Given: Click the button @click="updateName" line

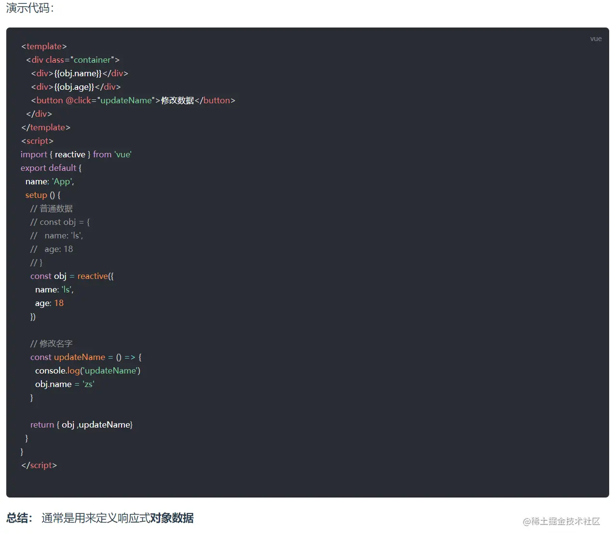Looking at the screenshot, I should [x=133, y=100].
